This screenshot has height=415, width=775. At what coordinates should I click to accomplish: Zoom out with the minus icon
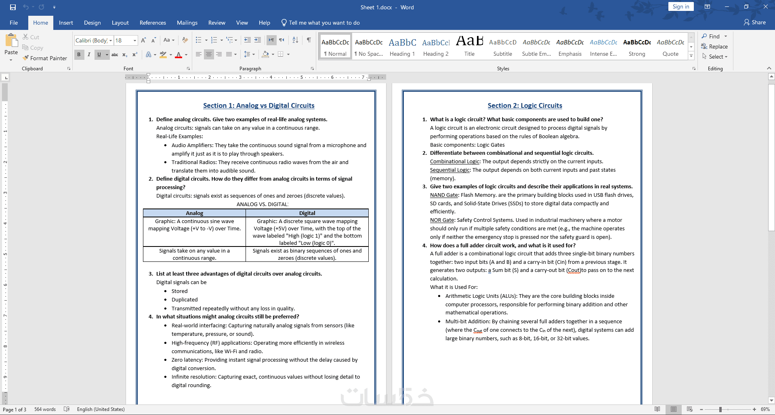click(x=701, y=409)
